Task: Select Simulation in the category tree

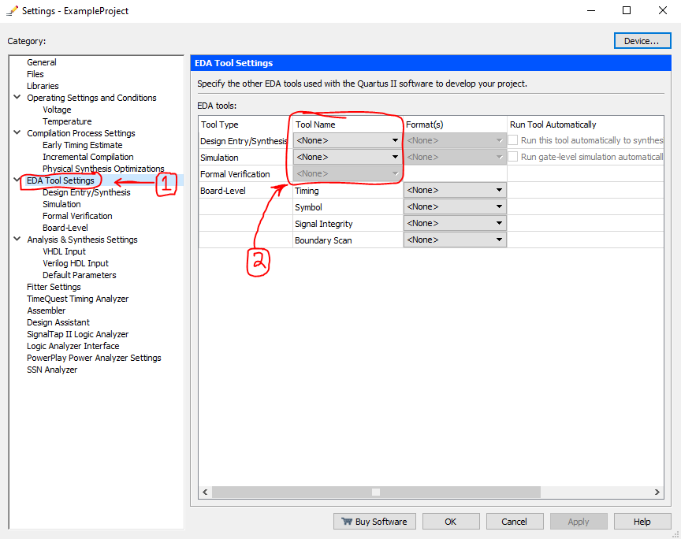Action: coord(61,204)
